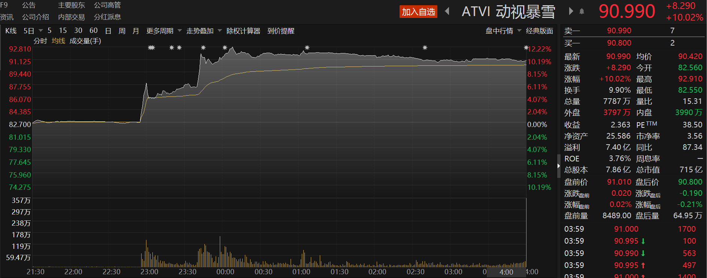Open the 公司介绍 company profile menu

click(x=36, y=17)
